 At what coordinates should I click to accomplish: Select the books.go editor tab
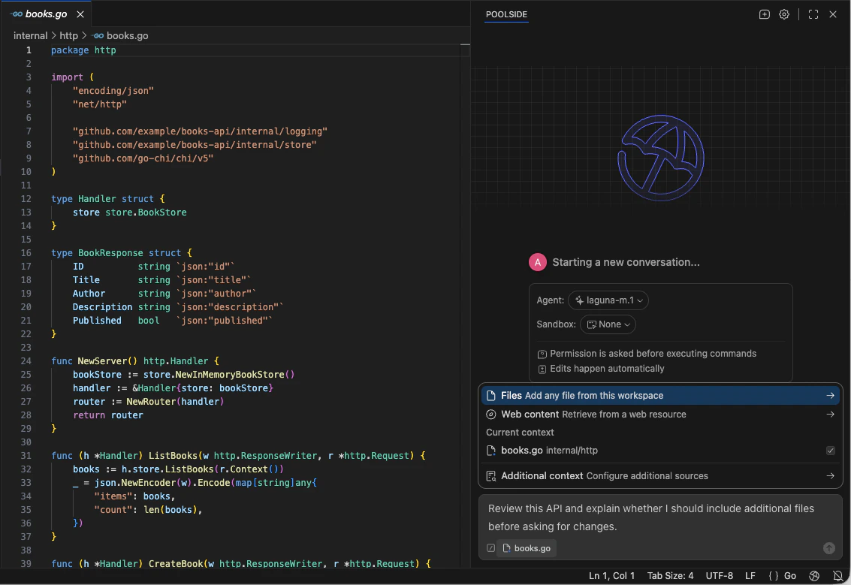click(x=46, y=14)
